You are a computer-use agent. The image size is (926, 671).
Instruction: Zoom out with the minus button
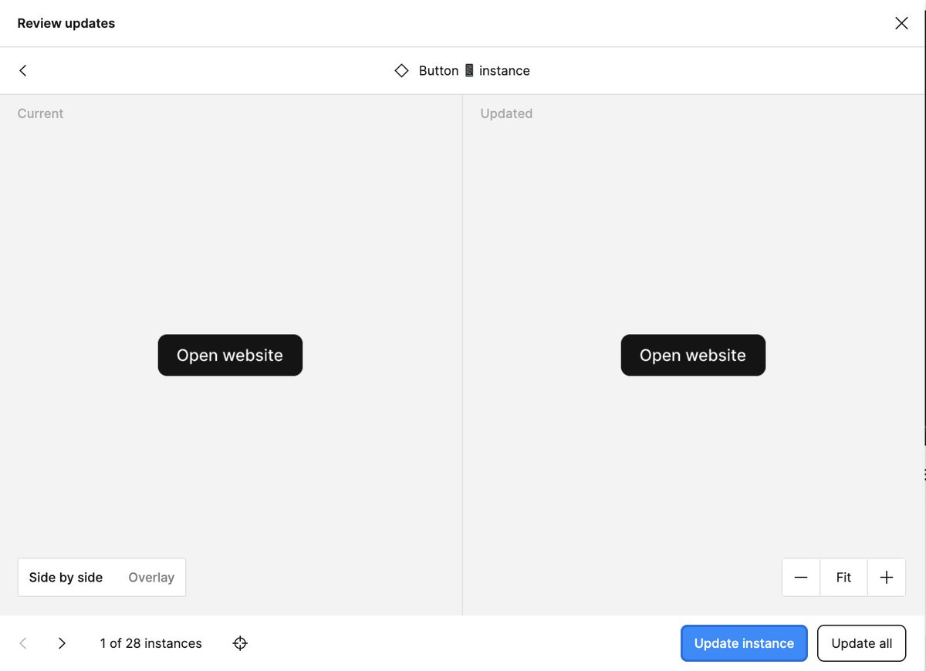(x=801, y=578)
